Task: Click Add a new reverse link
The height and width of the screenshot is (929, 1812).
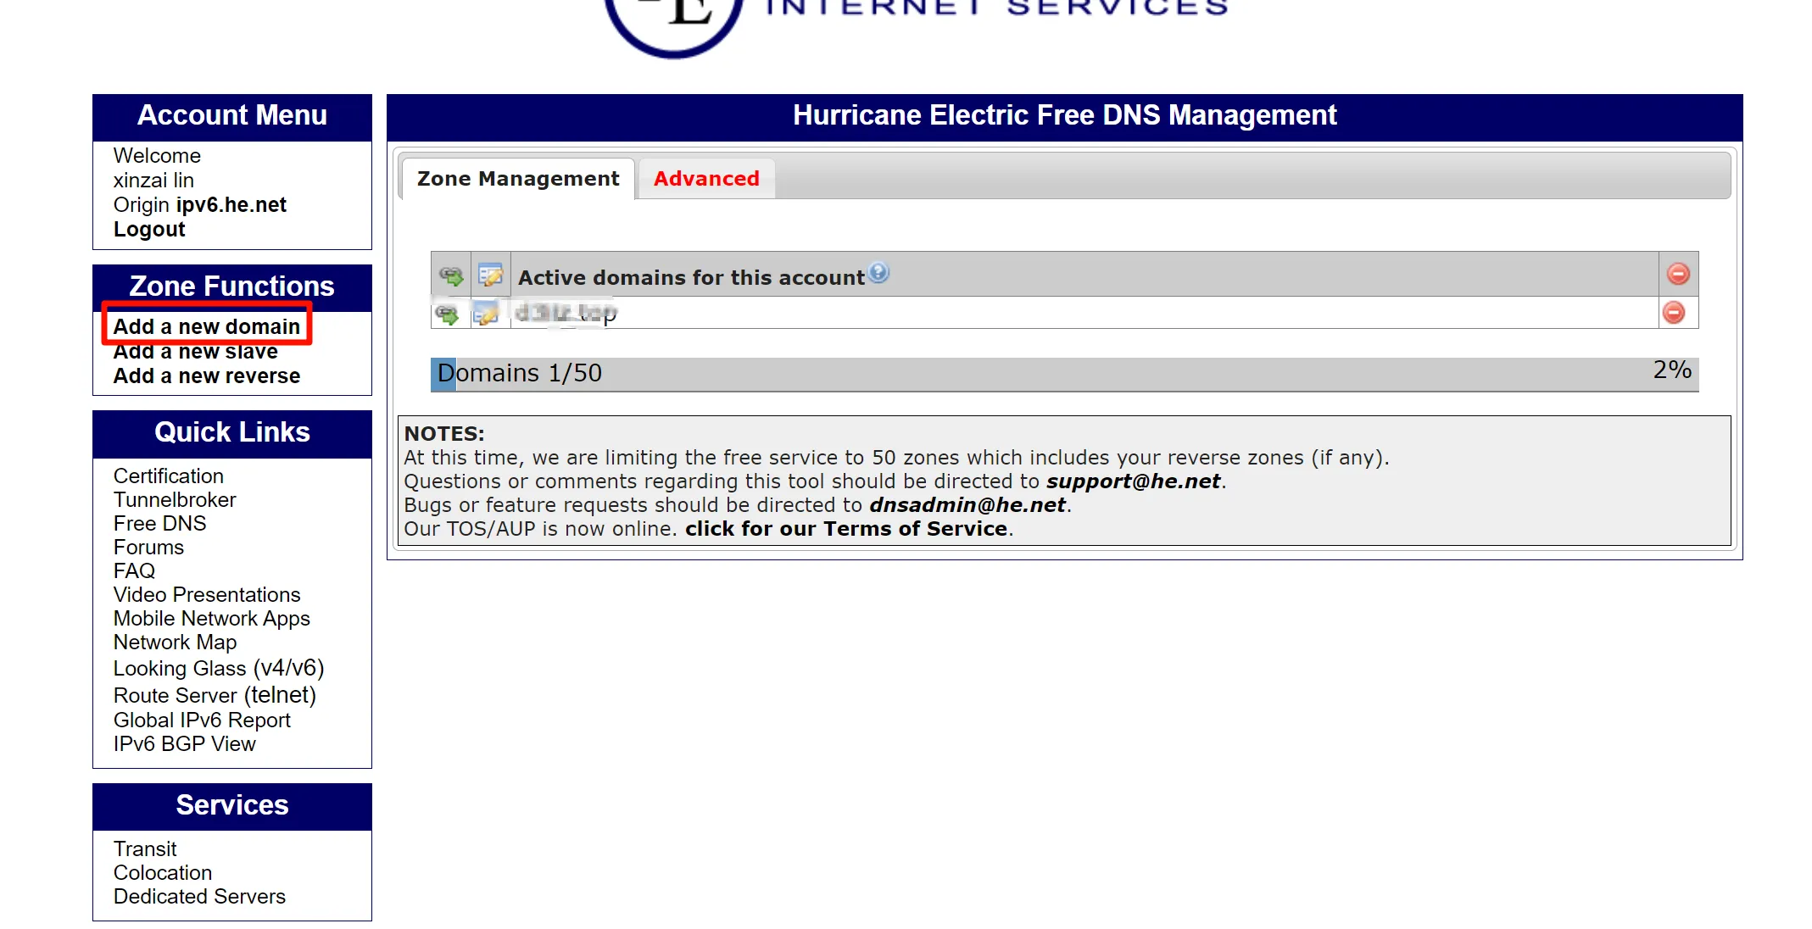Action: click(207, 375)
